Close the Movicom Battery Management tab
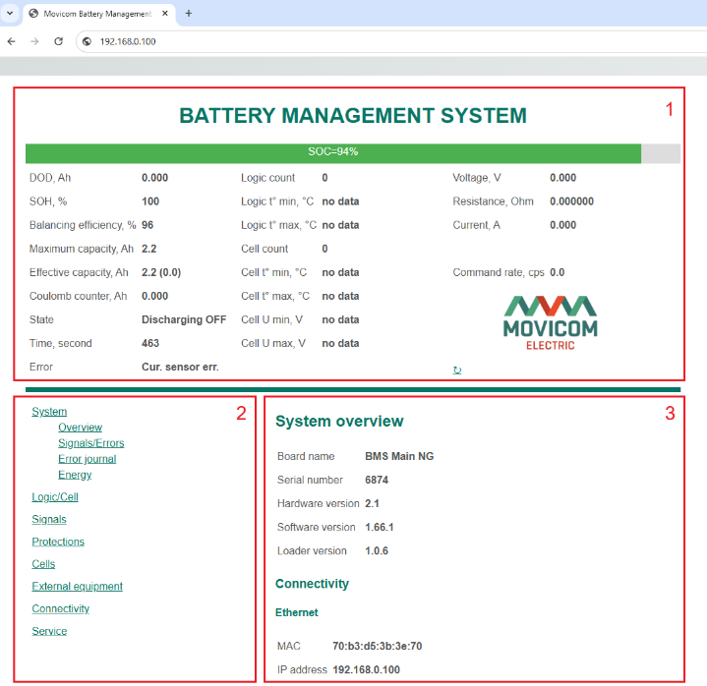Image resolution: width=707 pixels, height=686 pixels. point(165,14)
